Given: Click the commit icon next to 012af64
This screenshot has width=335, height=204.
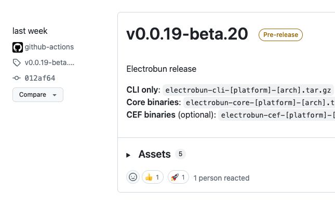Looking at the screenshot, I should (x=17, y=78).
